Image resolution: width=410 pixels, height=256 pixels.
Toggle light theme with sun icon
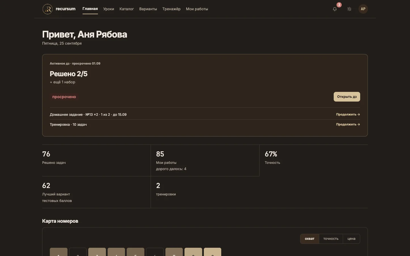click(x=349, y=9)
